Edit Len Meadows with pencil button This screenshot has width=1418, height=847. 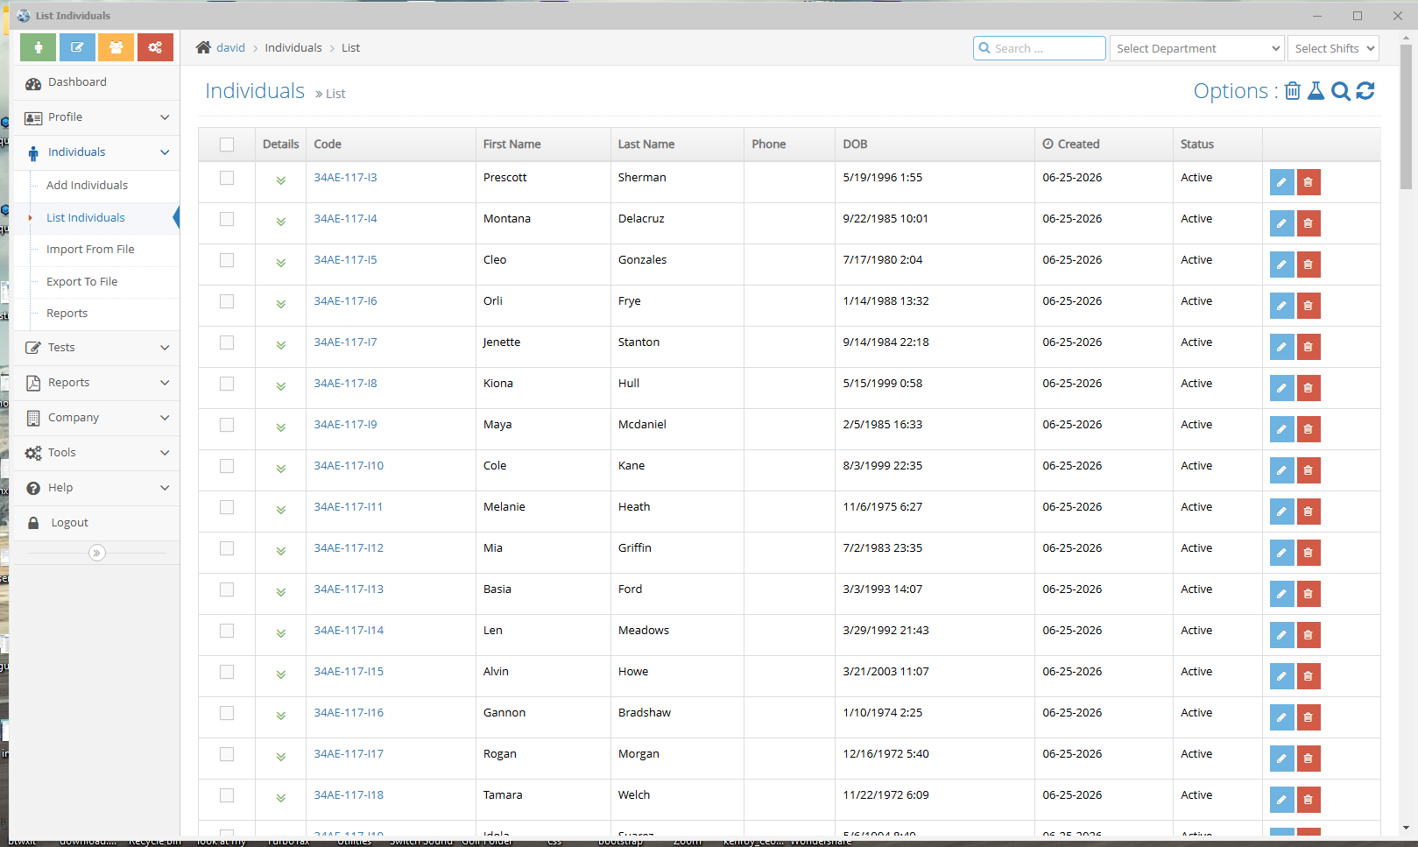tap(1281, 635)
